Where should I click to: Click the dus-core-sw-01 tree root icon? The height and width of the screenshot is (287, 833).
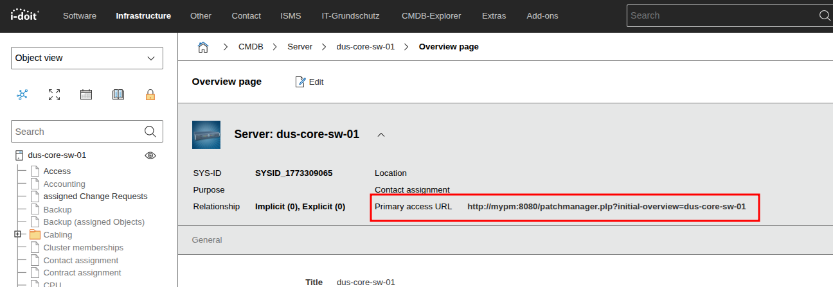pyautogui.click(x=19, y=155)
